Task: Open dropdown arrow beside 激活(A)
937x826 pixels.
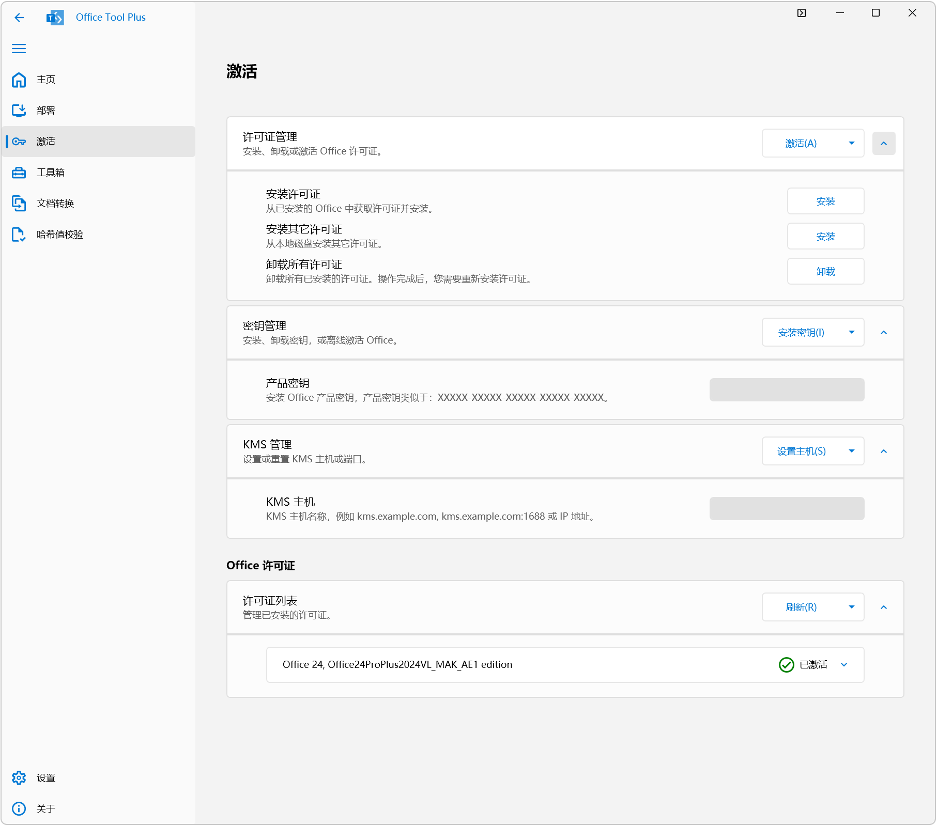Action: 852,143
